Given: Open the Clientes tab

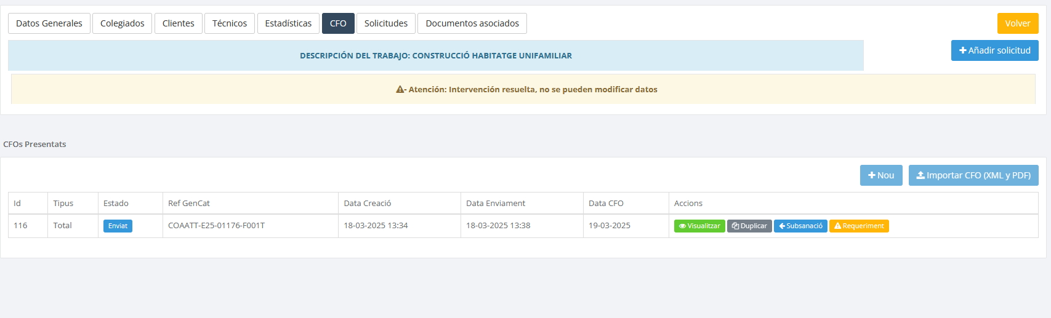Looking at the screenshot, I should click(178, 23).
